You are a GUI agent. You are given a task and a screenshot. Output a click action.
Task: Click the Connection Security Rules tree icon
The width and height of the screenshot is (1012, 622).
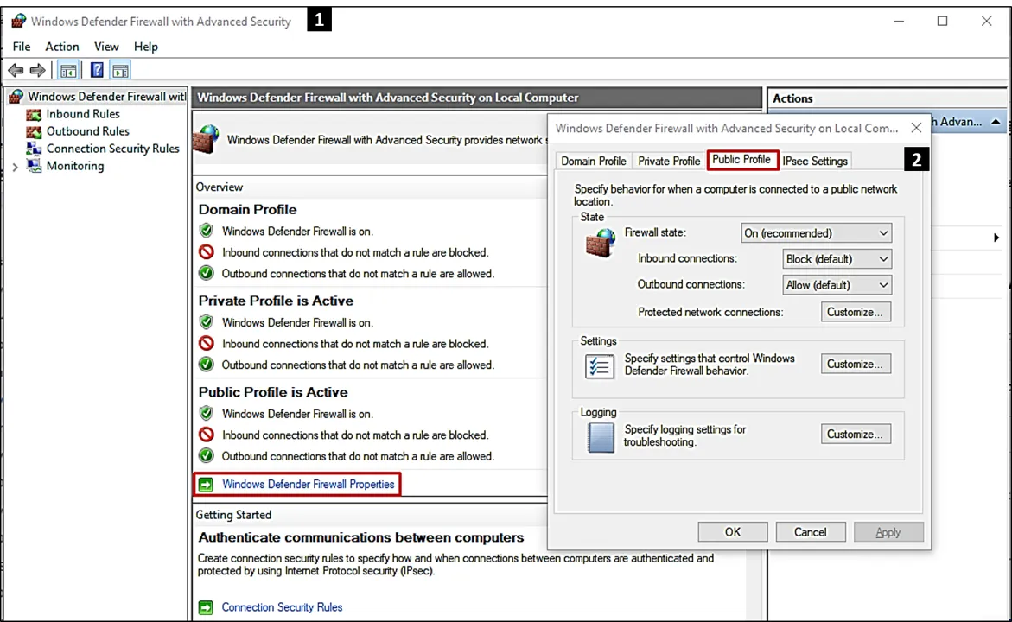(34, 149)
